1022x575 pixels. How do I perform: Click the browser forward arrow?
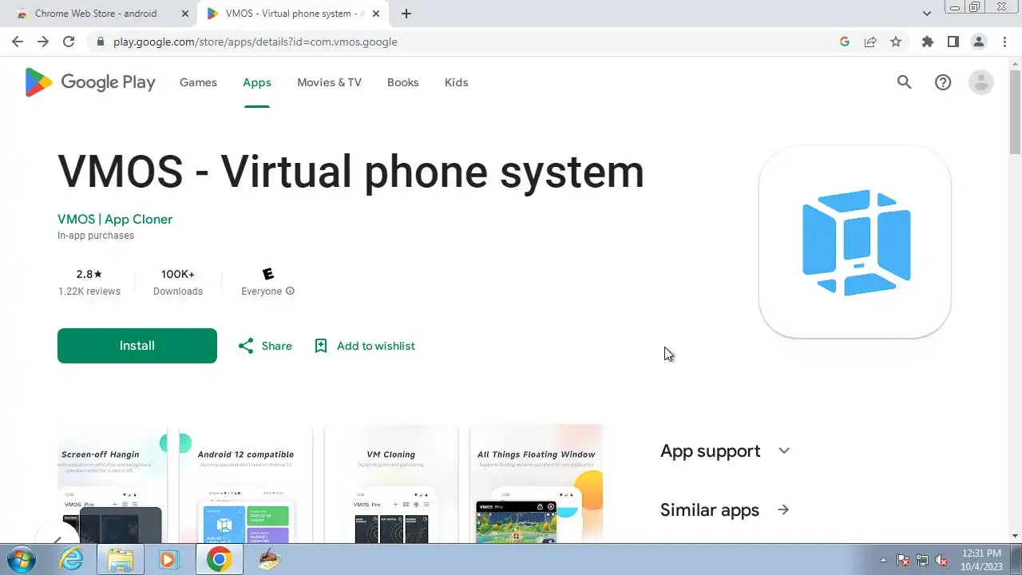point(43,42)
